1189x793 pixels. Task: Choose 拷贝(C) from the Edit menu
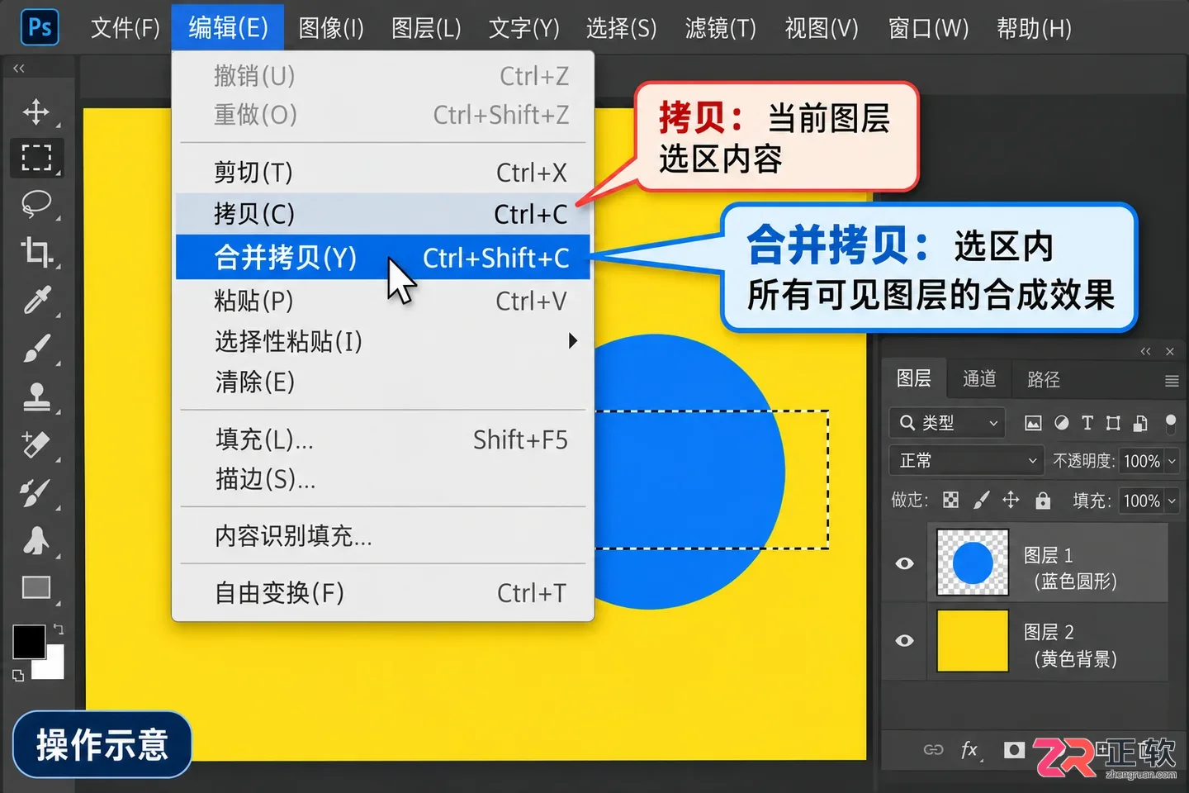click(383, 214)
